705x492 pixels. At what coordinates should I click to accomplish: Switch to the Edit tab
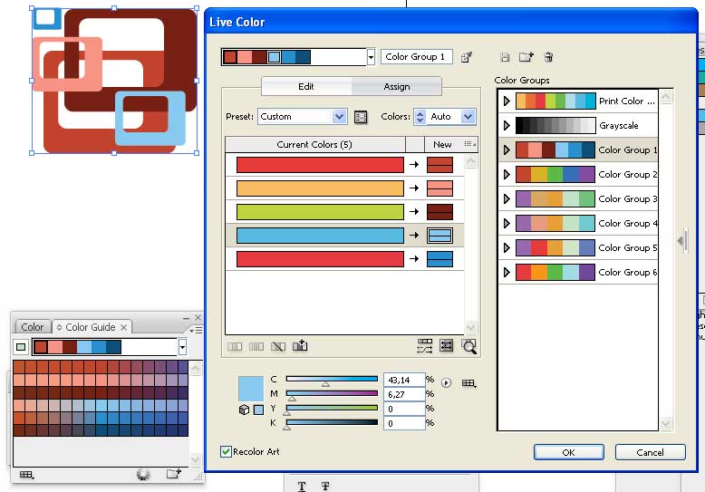(x=305, y=87)
